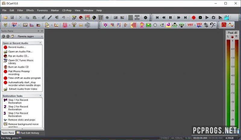The width and height of the screenshot is (241, 140).
Task: Toggle the pin button on Tasks Pane
Action: [x=38, y=31]
